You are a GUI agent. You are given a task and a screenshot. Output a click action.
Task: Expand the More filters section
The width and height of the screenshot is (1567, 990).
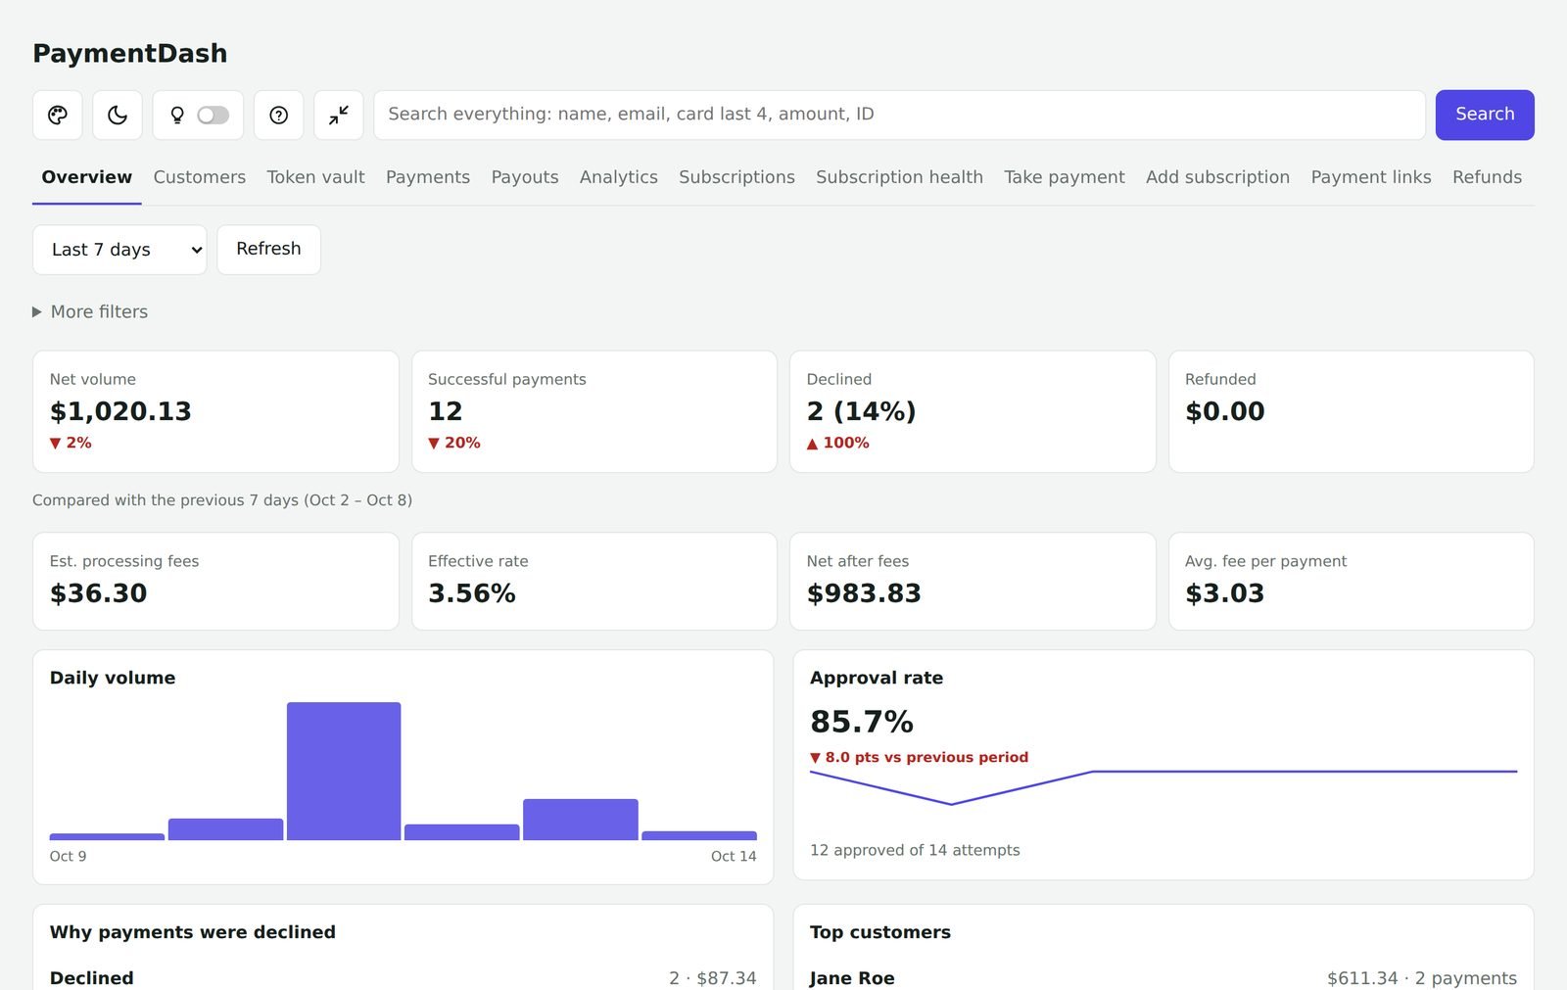coord(90,311)
